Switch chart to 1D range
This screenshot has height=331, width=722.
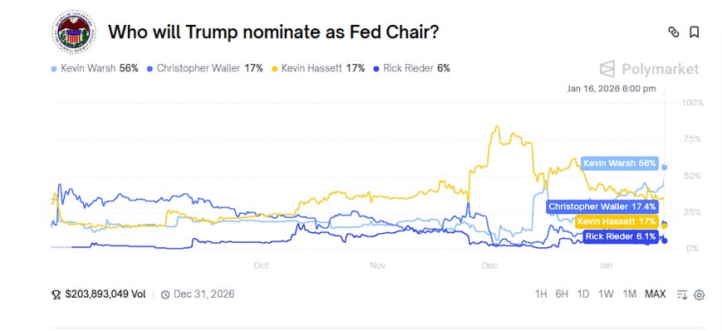pyautogui.click(x=583, y=294)
